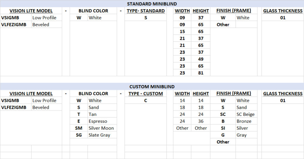The height and width of the screenshot is (159, 304).
Task: Select the width cell showing 15
Action: [182, 31]
